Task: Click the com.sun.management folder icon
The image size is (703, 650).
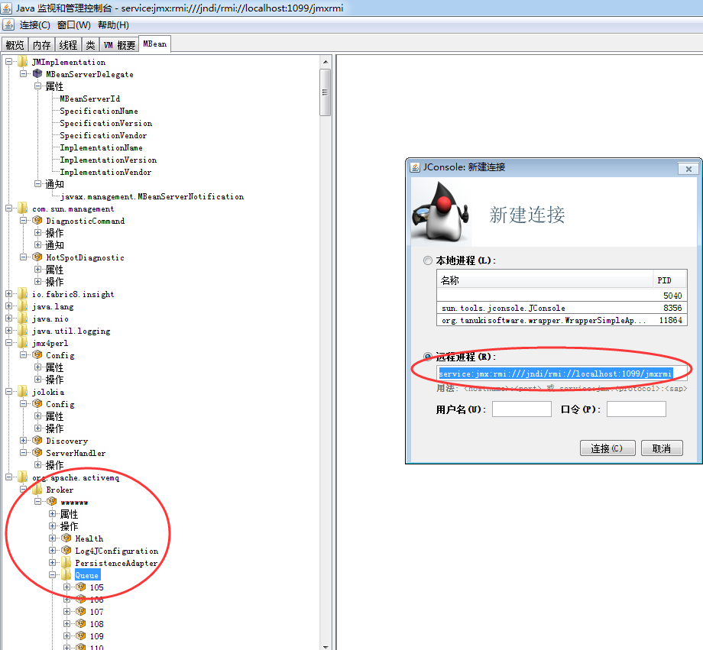Action: click(22, 209)
